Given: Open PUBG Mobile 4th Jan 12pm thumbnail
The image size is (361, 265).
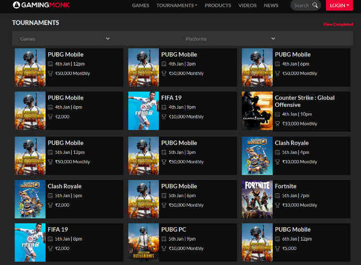Looking at the screenshot, I should (x=30, y=67).
